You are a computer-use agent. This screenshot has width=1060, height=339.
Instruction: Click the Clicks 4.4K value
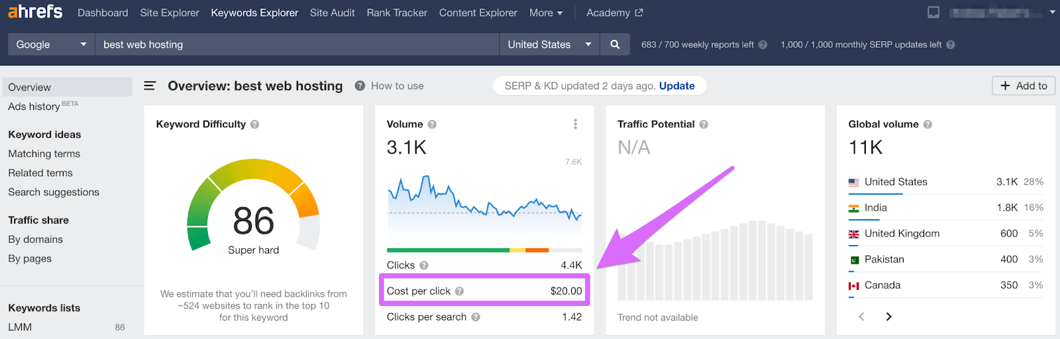click(571, 266)
